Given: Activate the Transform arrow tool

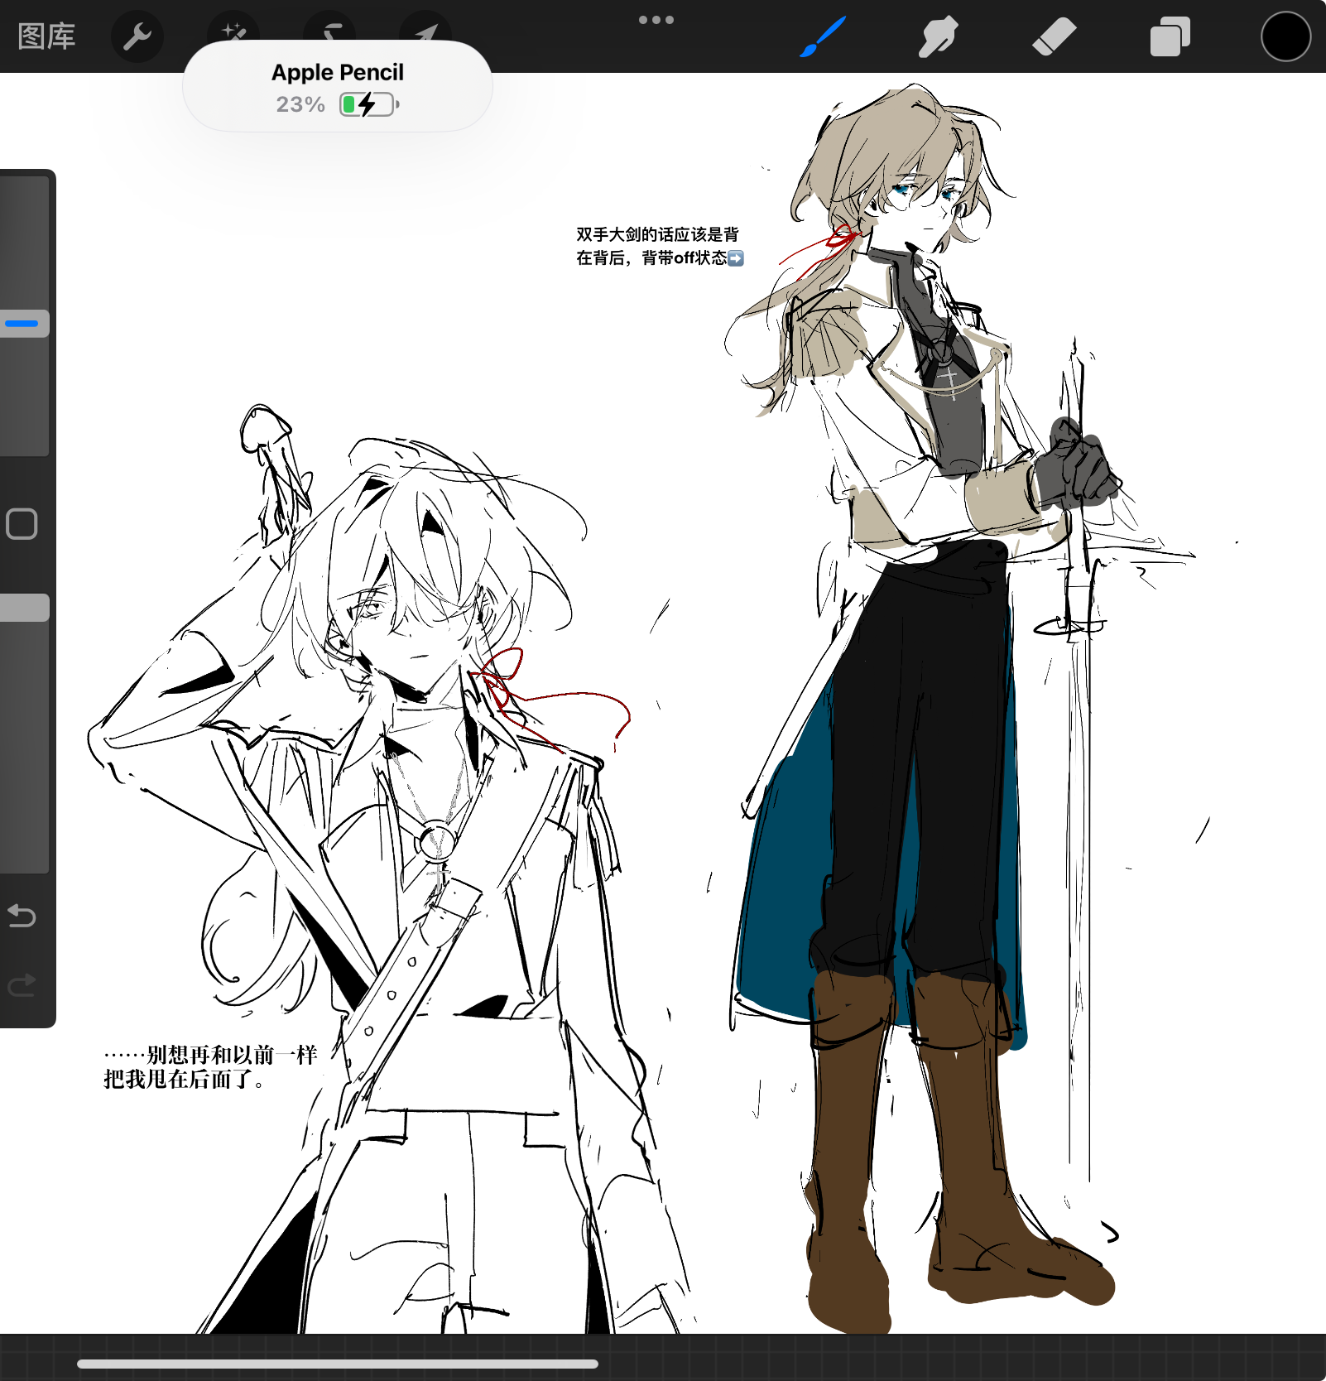Looking at the screenshot, I should point(426,31).
